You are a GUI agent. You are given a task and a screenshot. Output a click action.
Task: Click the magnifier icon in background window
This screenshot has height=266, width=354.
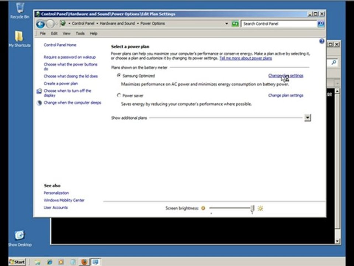334,62
